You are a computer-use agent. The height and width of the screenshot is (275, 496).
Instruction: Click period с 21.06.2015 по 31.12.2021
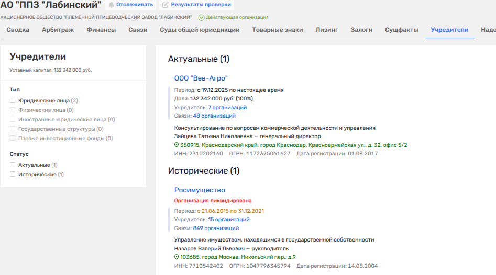point(230,211)
